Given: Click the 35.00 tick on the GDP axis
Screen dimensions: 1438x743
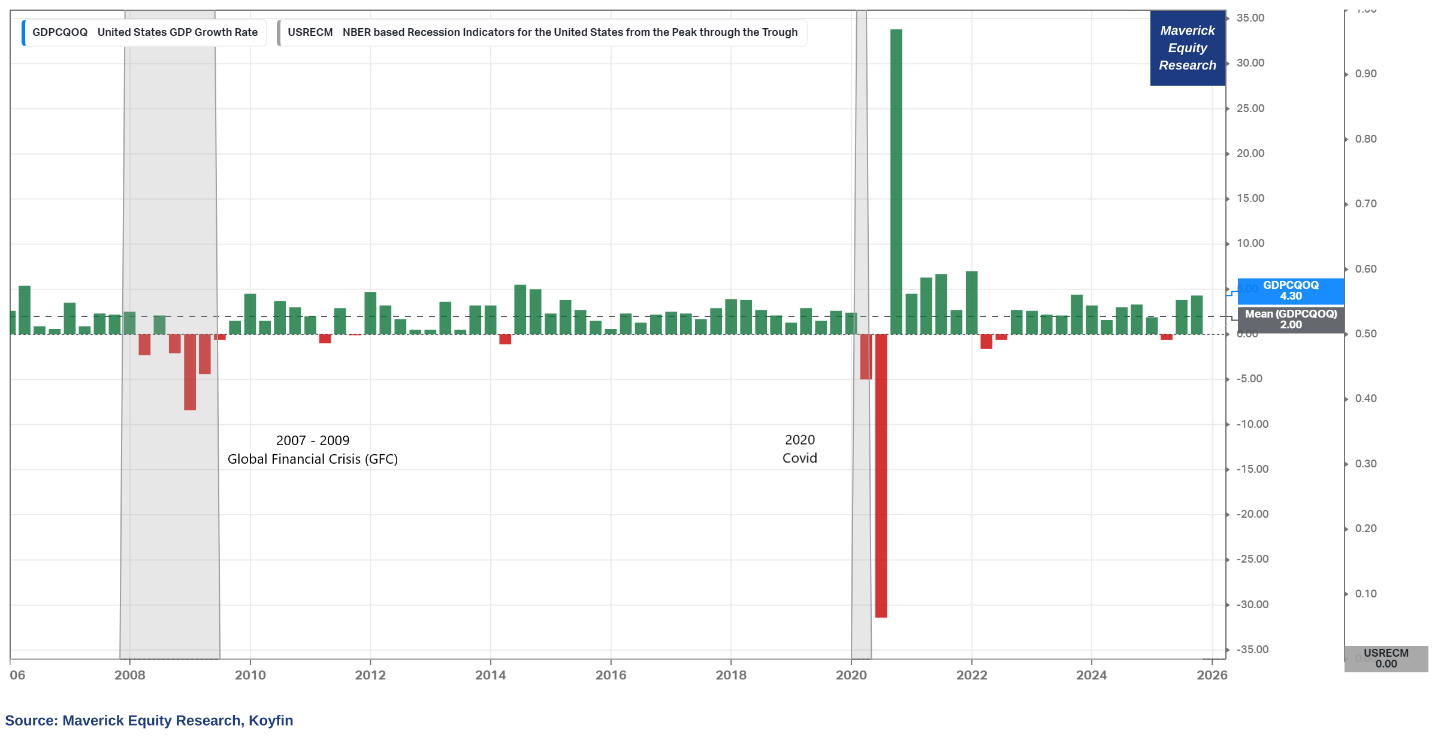Looking at the screenshot, I should coord(1250,18).
